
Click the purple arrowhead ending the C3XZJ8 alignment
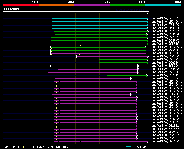[131, 95]
